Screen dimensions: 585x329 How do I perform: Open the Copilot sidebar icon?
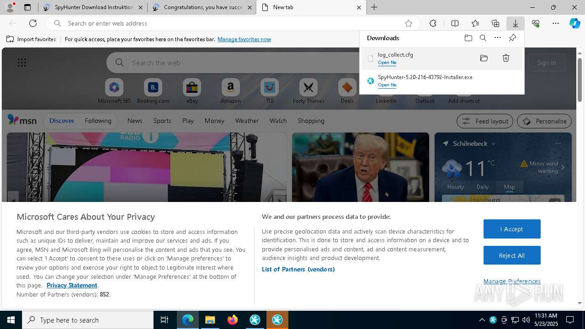(x=575, y=23)
